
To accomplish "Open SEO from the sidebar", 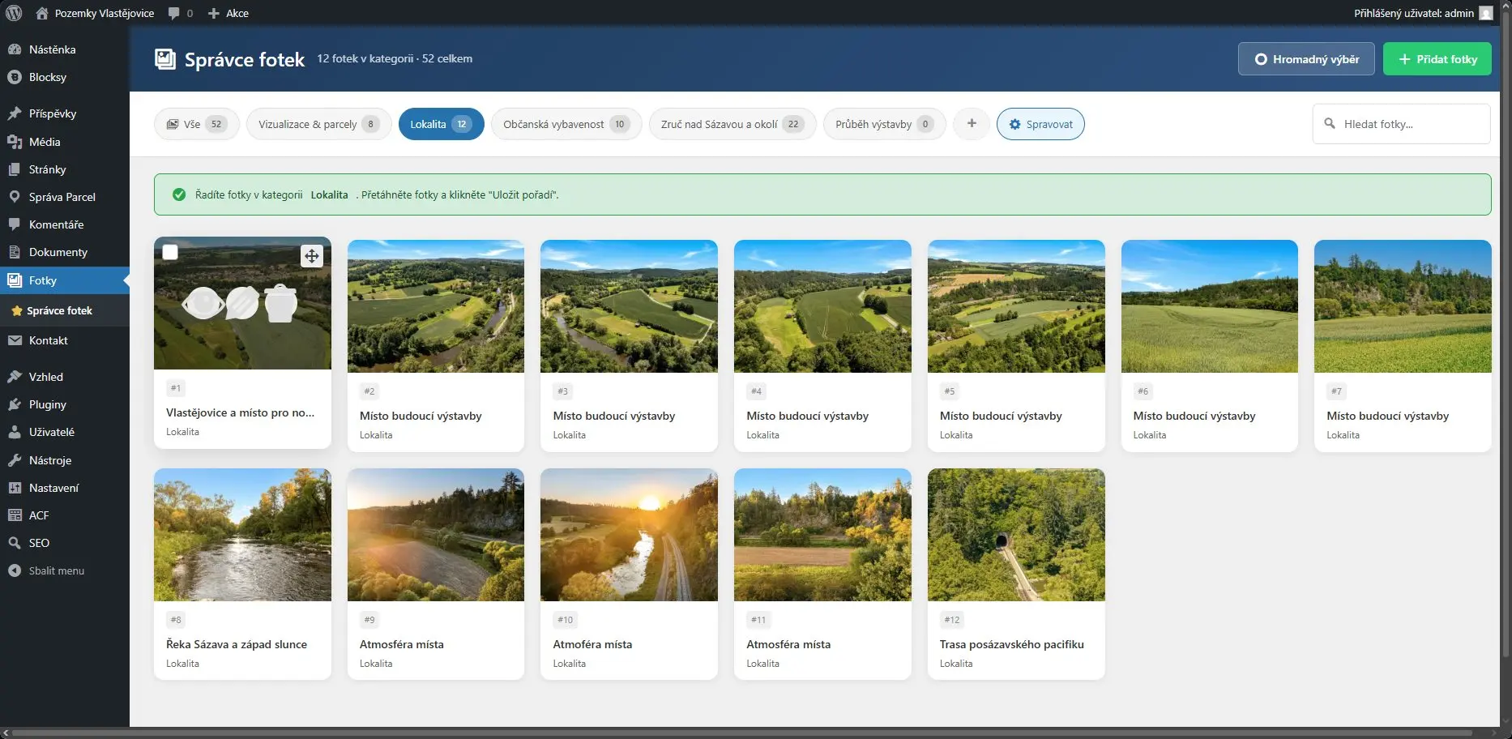I will pos(39,543).
